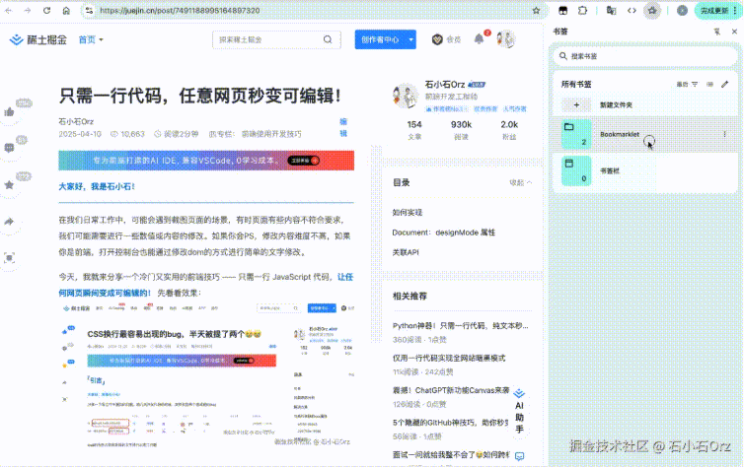Open the extensions puzzle icon
The image size is (744, 467).
[x=583, y=11]
